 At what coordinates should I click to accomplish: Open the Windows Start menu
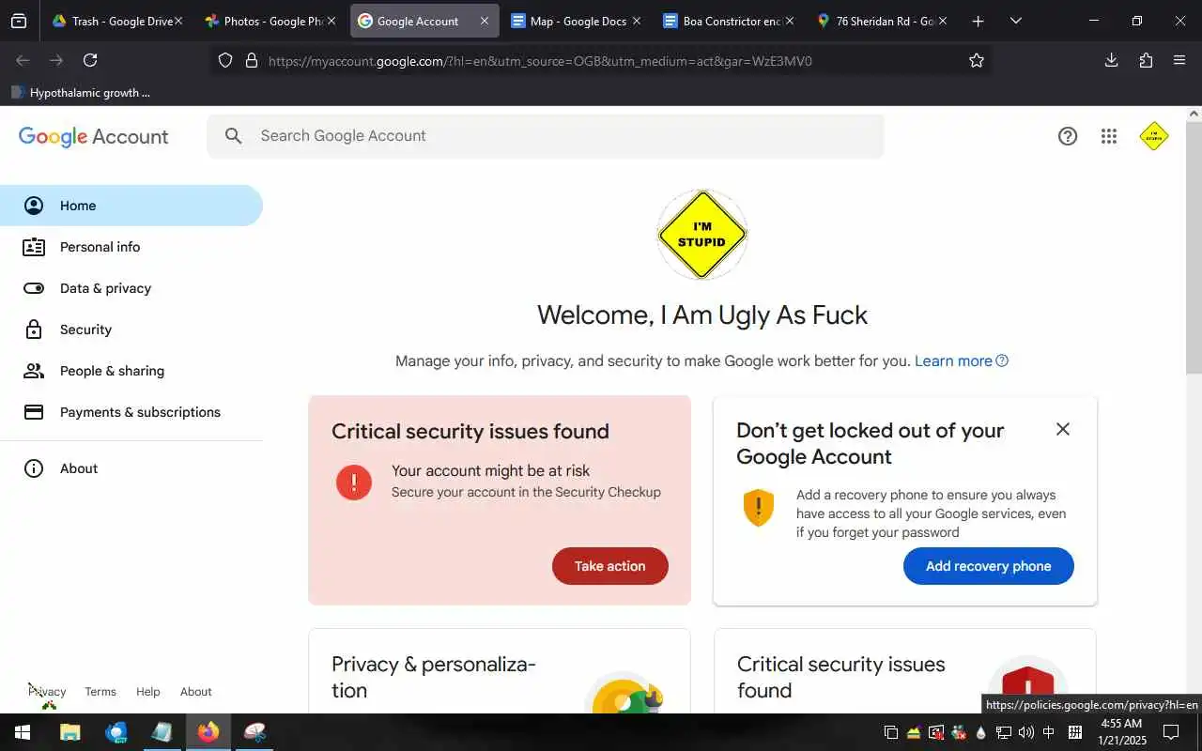point(23,732)
